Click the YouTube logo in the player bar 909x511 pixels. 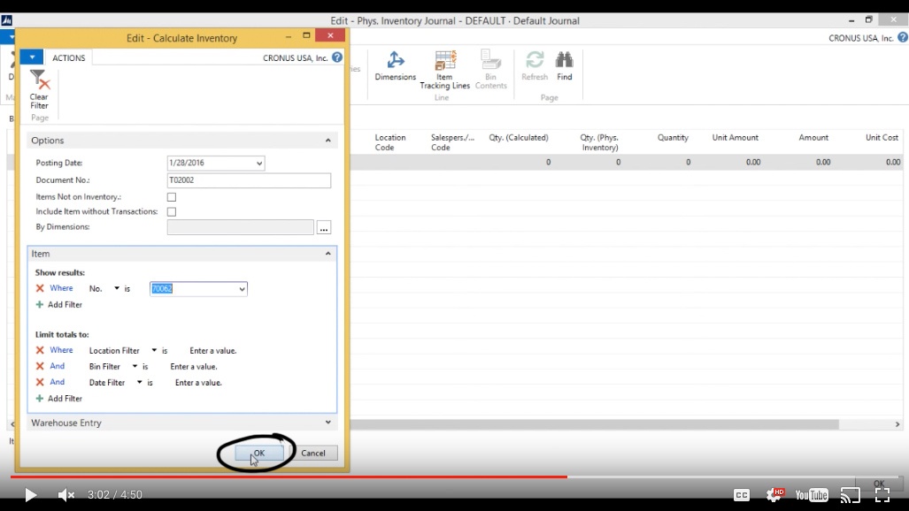click(x=812, y=495)
